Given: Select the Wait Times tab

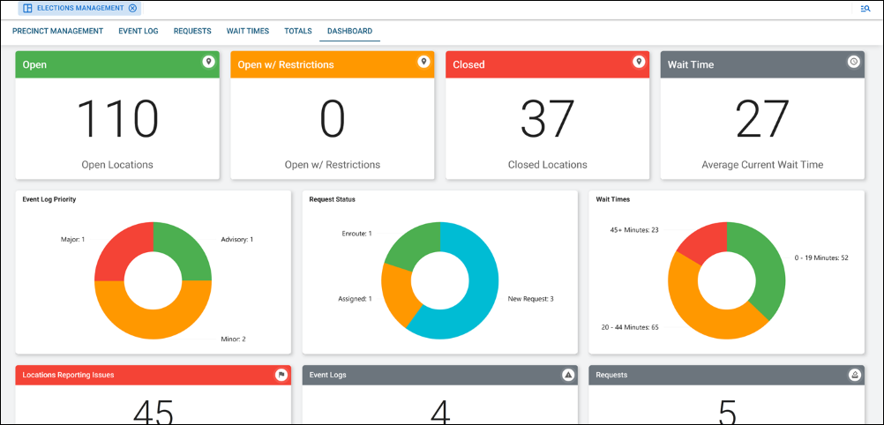Looking at the screenshot, I should (x=248, y=31).
